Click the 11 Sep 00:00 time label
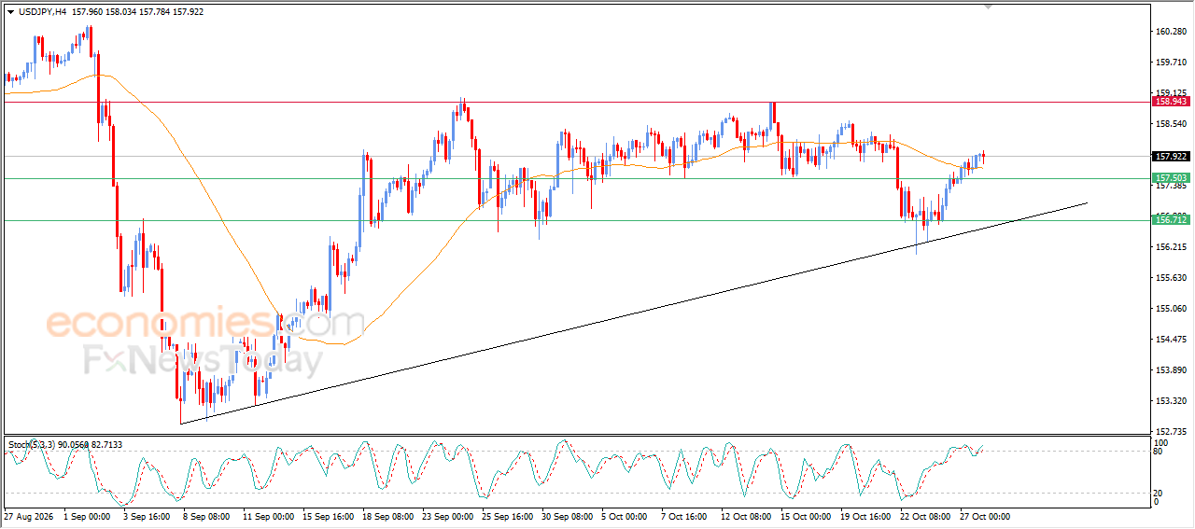The height and width of the screenshot is (529, 1195). click(269, 516)
